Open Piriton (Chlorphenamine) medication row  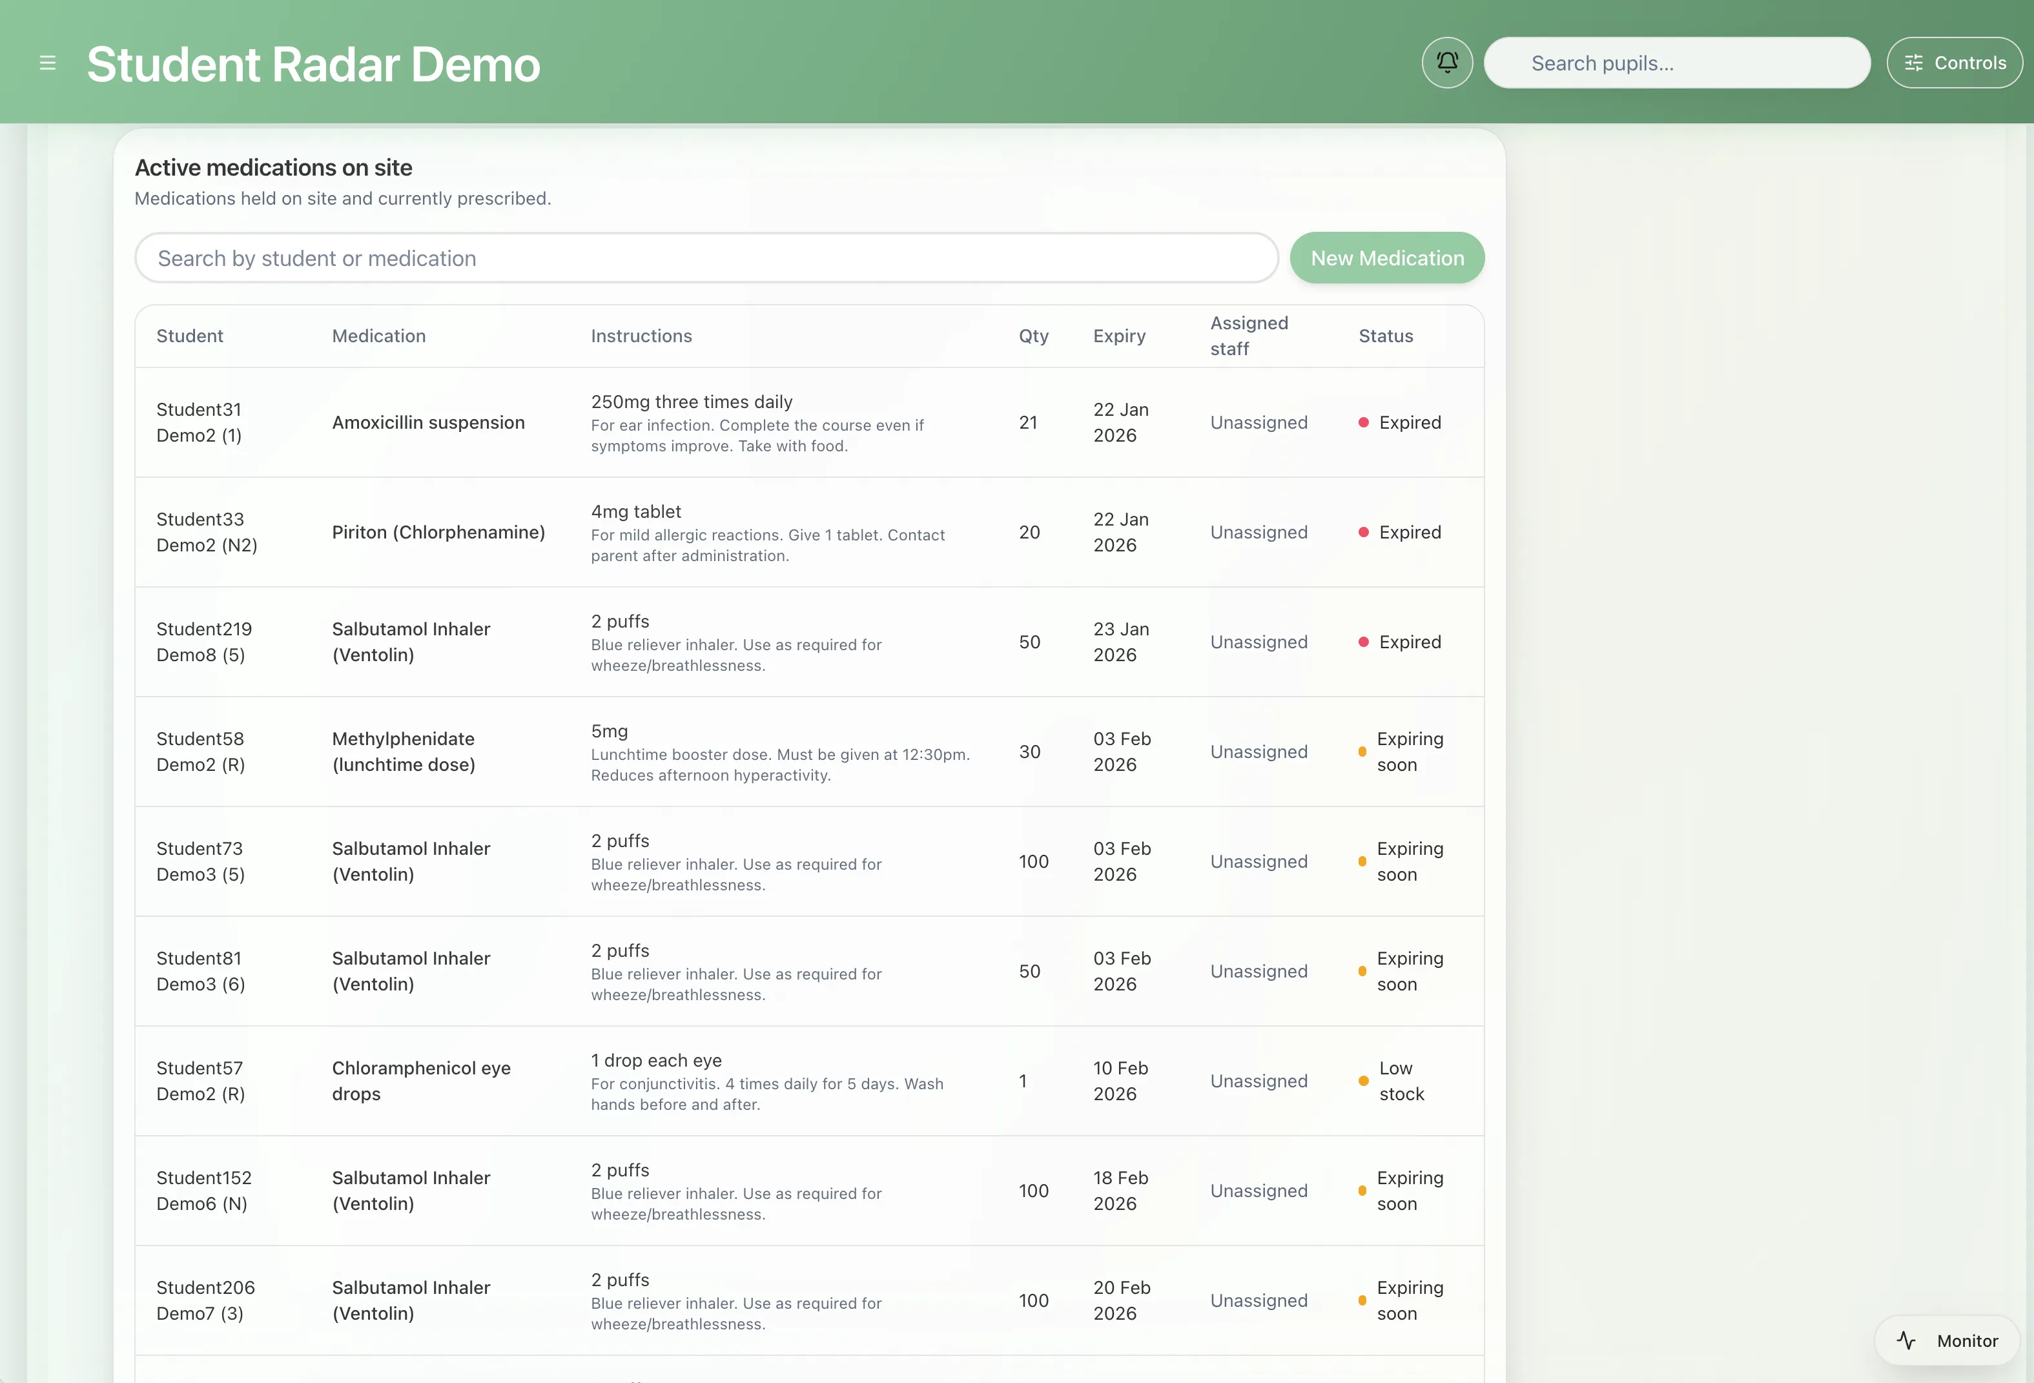pyautogui.click(x=438, y=532)
